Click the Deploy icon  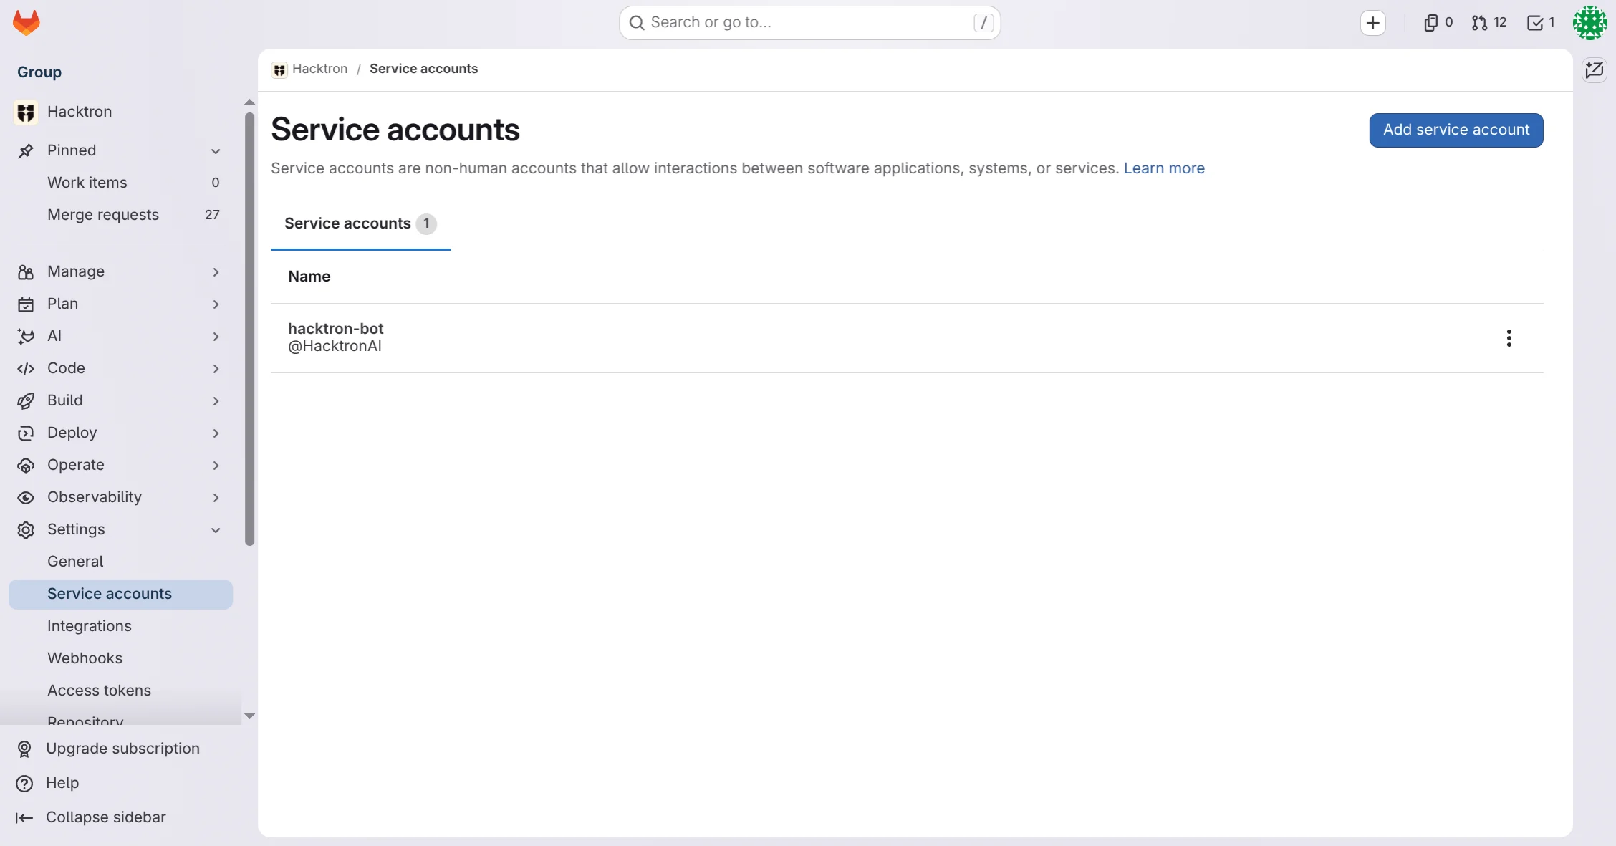26,433
